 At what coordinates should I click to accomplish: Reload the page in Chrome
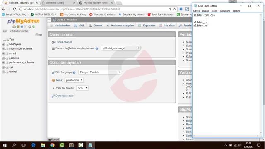[14, 9]
